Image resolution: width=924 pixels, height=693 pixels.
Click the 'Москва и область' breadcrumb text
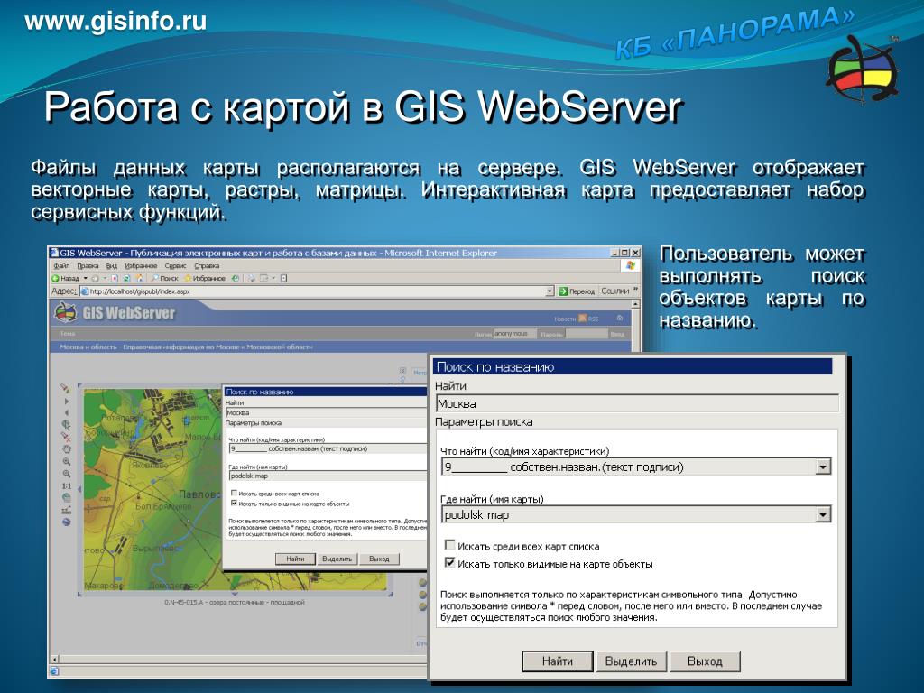(x=88, y=347)
